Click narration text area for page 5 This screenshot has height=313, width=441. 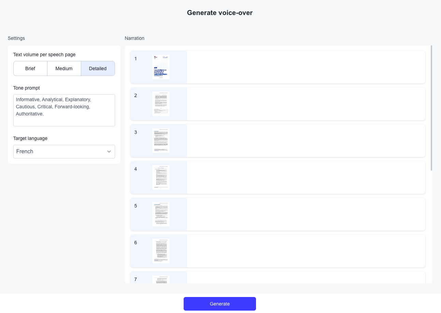tap(306, 214)
